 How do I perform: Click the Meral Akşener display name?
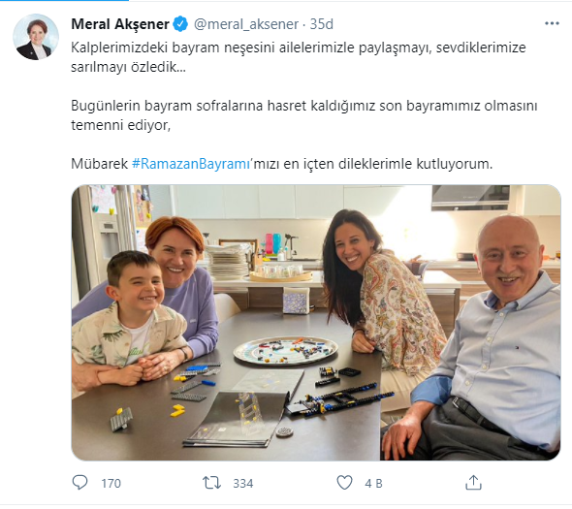120,24
